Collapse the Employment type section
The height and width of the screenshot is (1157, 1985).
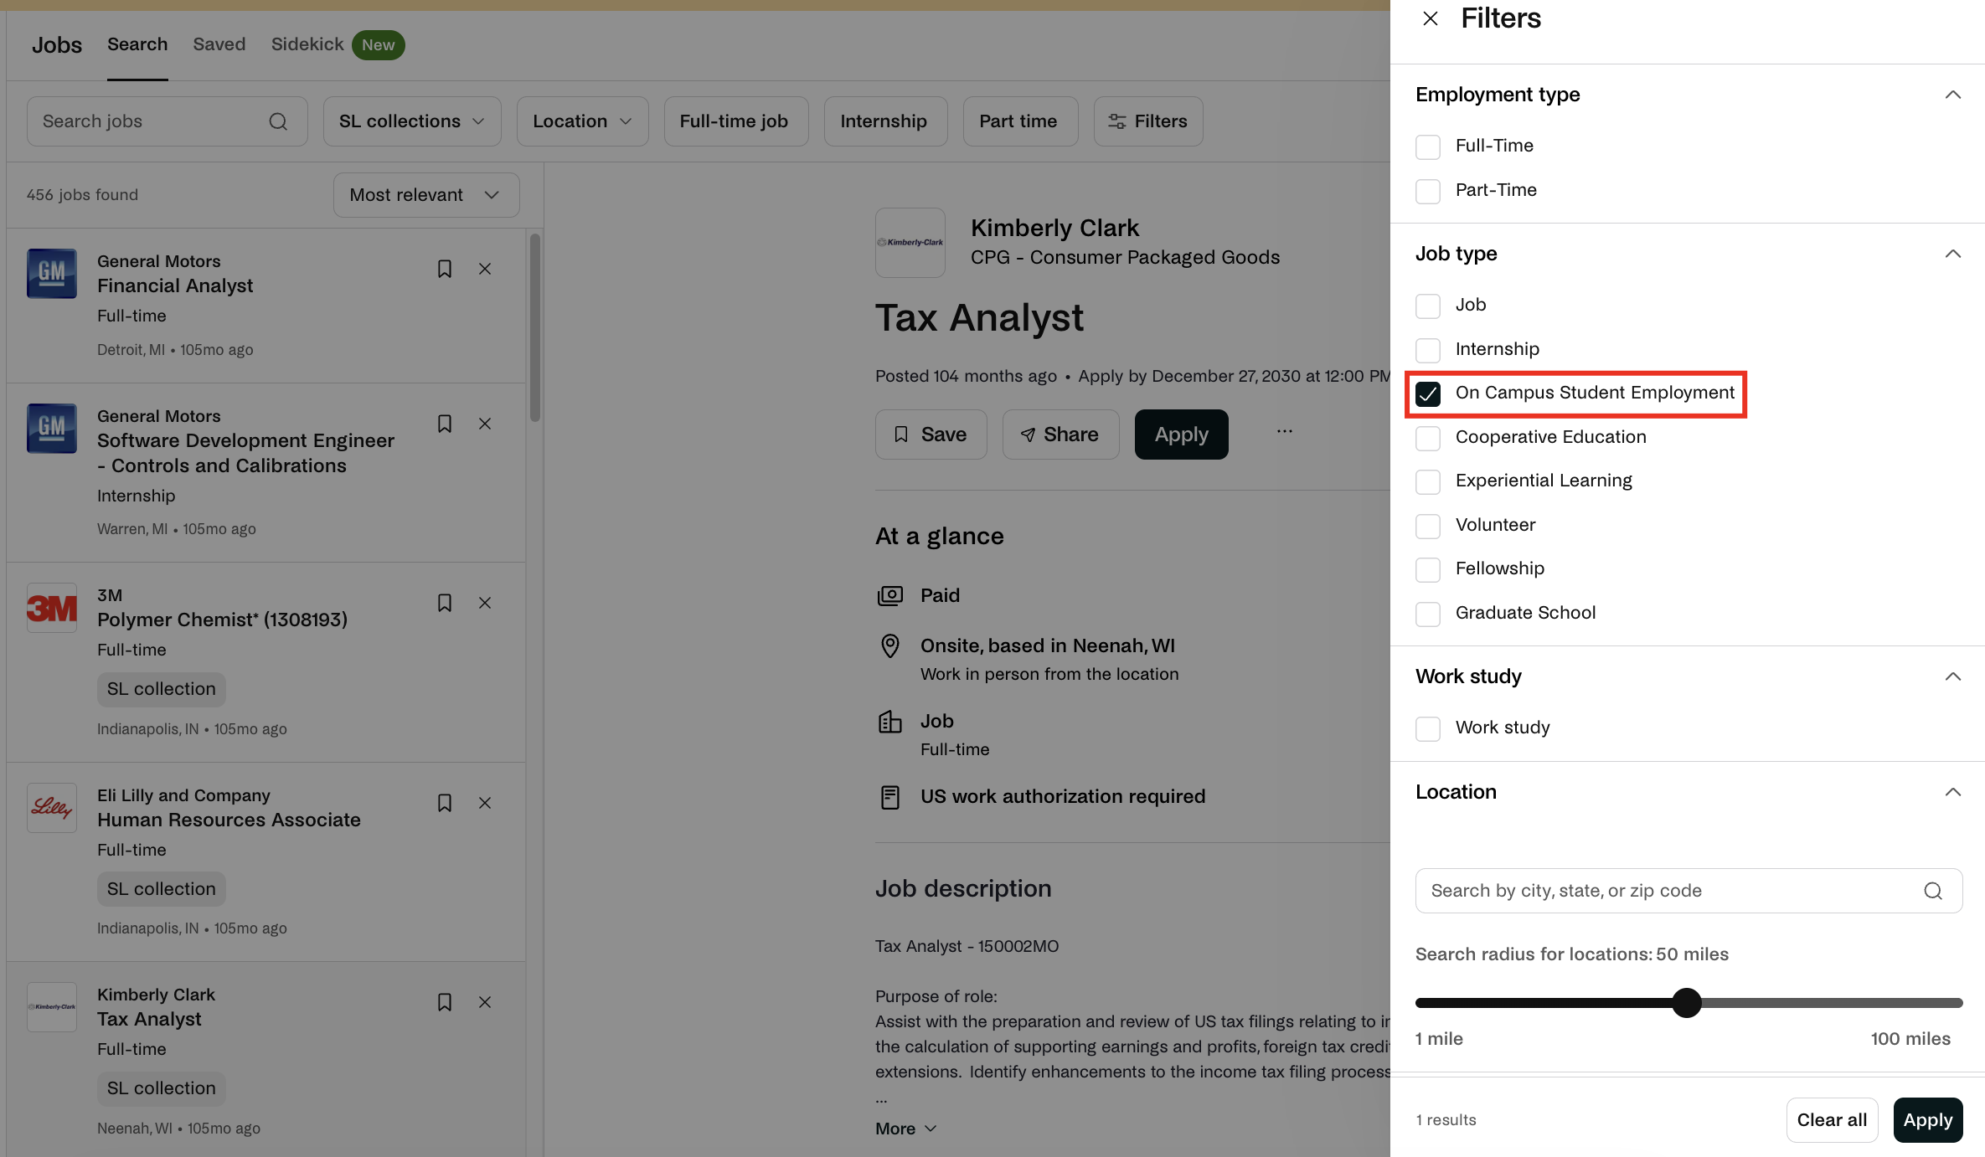1952,95
